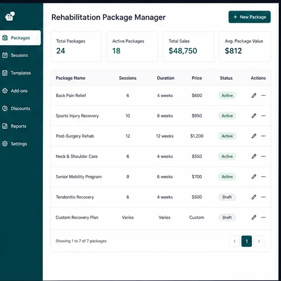Screen dimensions: 281x281
Task: Create a New Package
Action: (x=249, y=17)
